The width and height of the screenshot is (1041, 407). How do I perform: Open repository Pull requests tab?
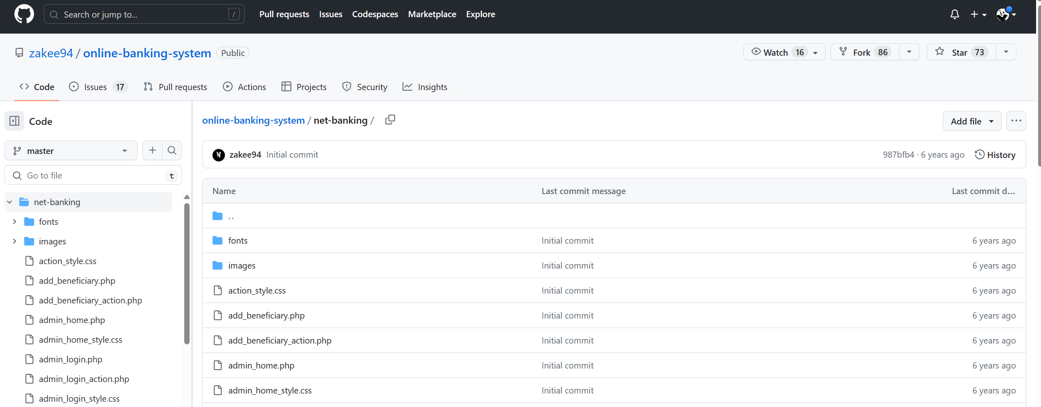(175, 87)
